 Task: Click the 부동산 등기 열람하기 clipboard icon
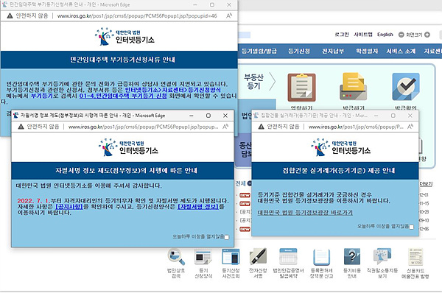(x=301, y=88)
